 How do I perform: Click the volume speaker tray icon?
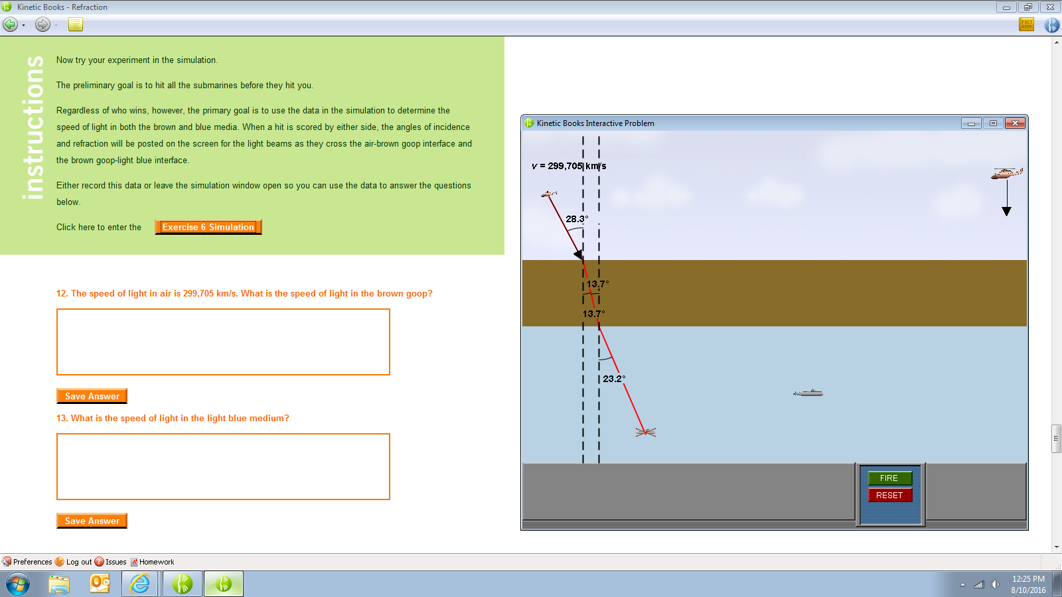pos(995,584)
